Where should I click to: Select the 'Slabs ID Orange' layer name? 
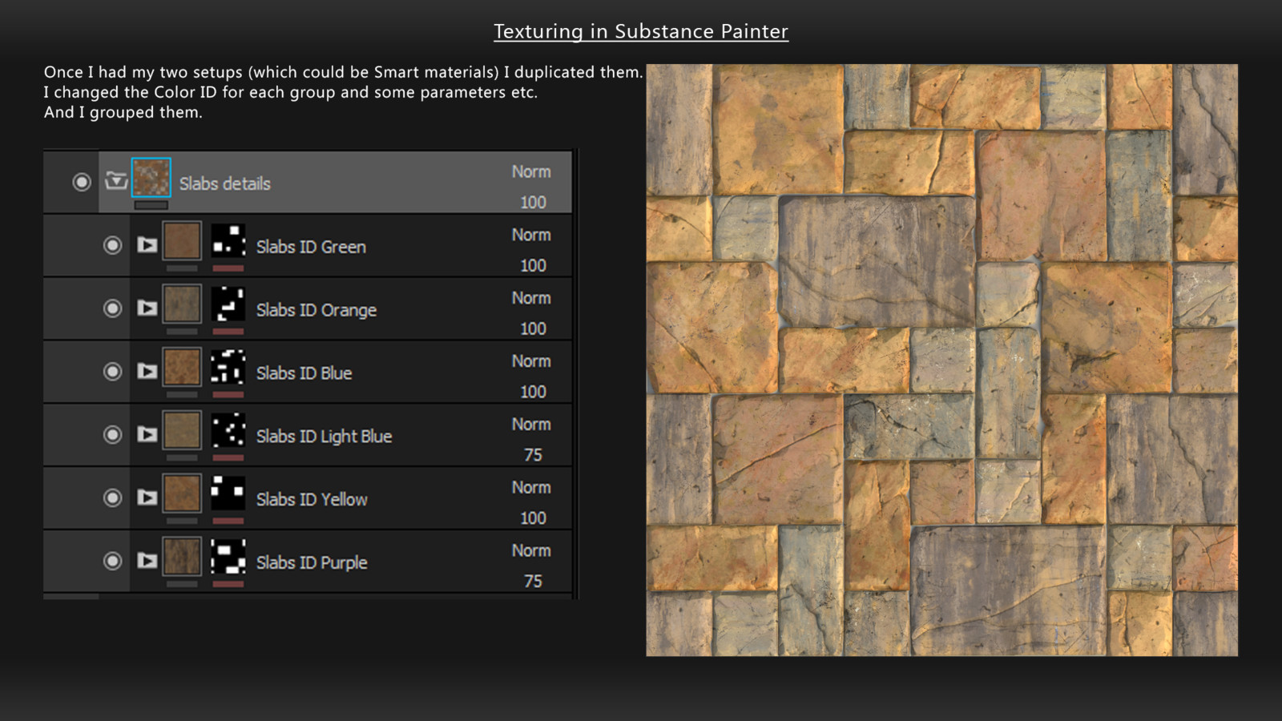(316, 310)
